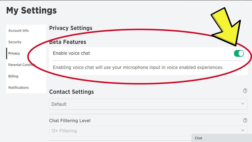Click the Contact Settings dropdown chevron arrow

pyautogui.click(x=243, y=104)
